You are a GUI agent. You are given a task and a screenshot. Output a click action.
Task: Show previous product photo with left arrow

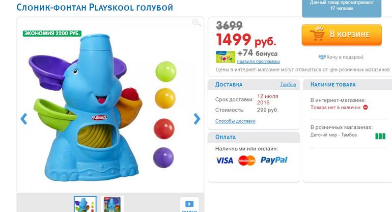[24, 119]
